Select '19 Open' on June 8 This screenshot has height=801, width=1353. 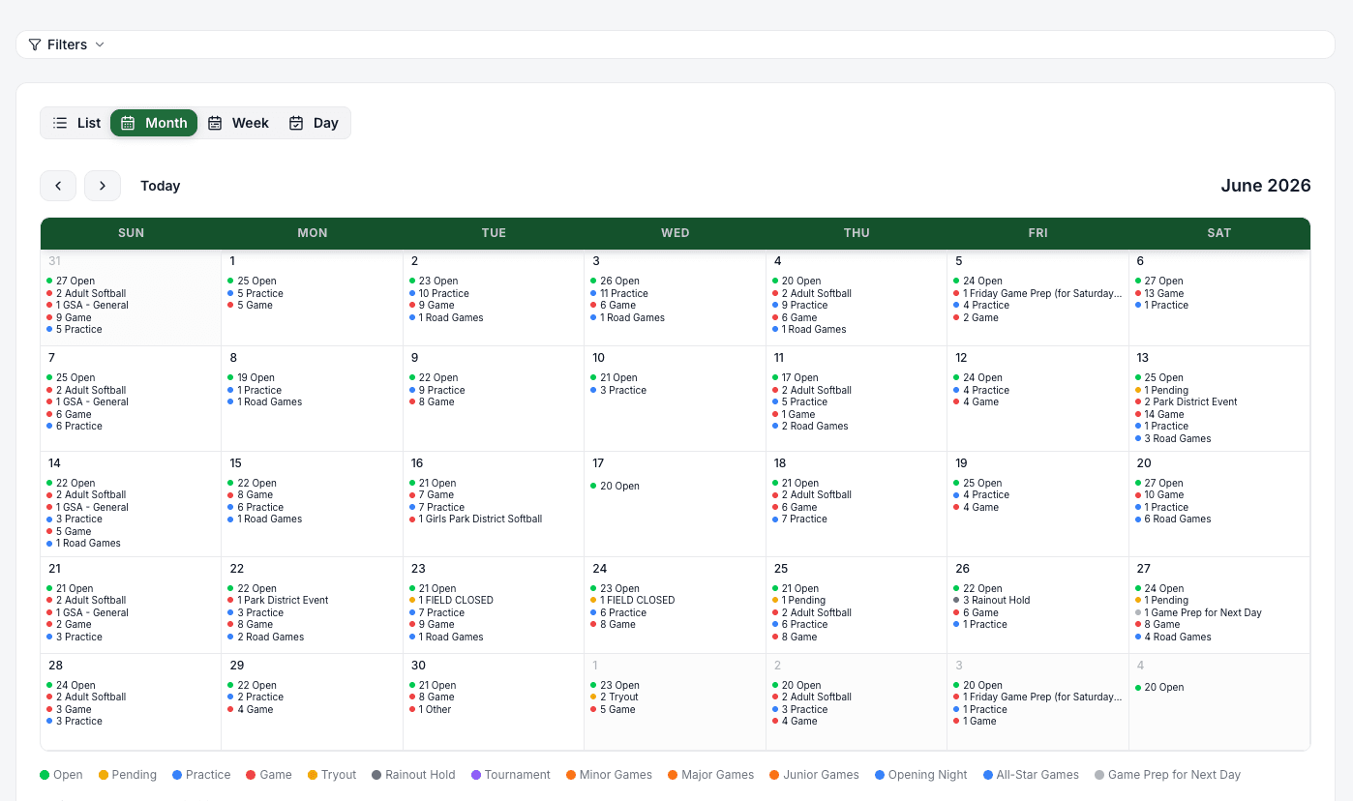252,378
